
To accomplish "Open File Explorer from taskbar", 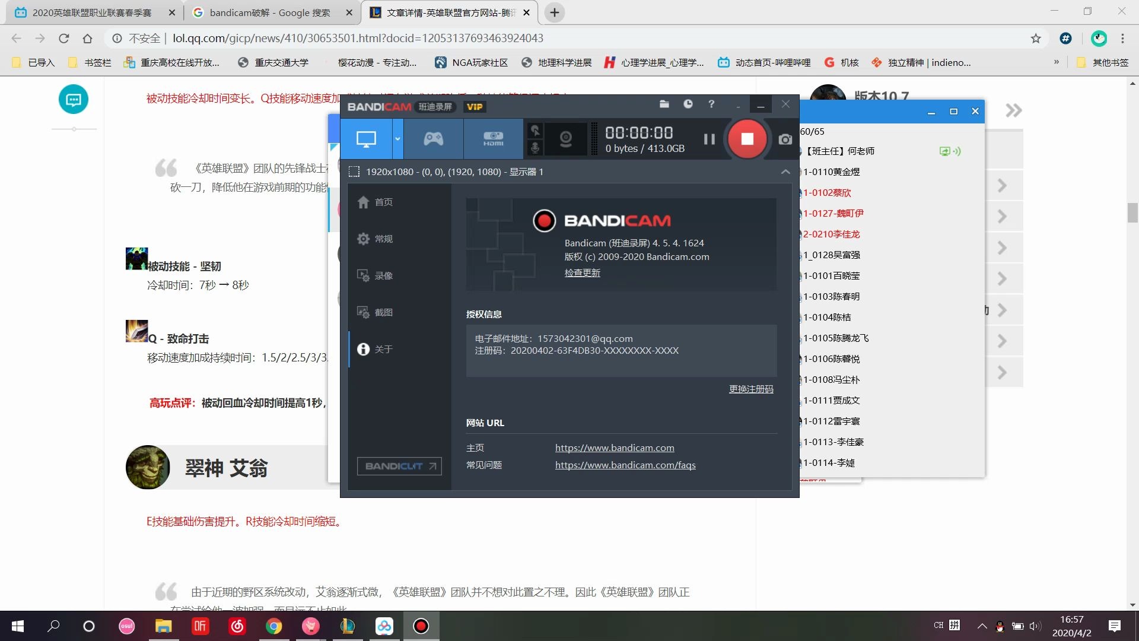I will coord(163,626).
